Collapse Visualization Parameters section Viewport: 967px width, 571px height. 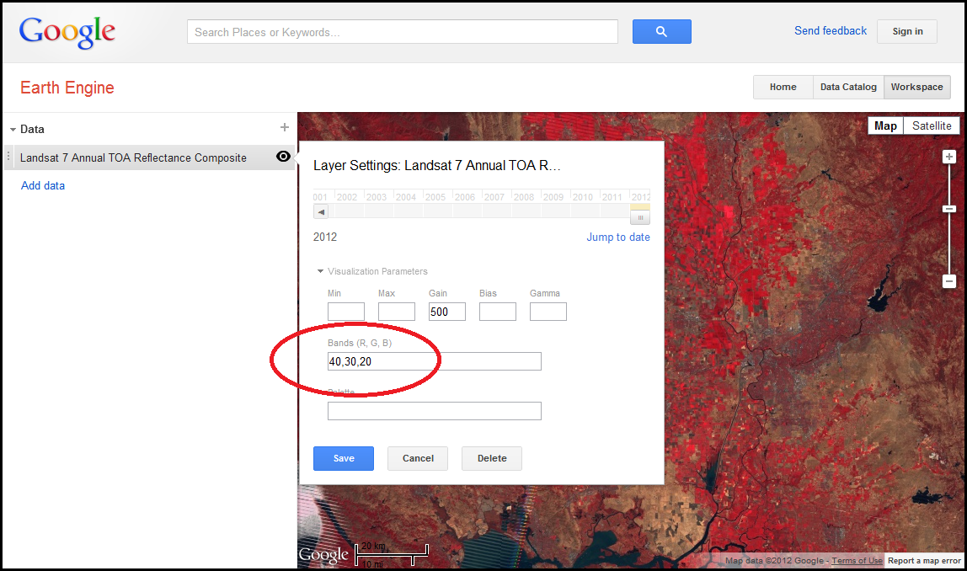(320, 271)
